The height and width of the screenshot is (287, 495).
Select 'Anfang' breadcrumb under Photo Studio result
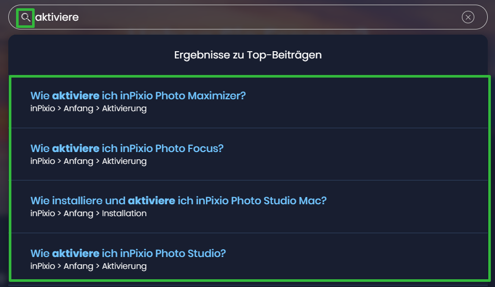(78, 266)
